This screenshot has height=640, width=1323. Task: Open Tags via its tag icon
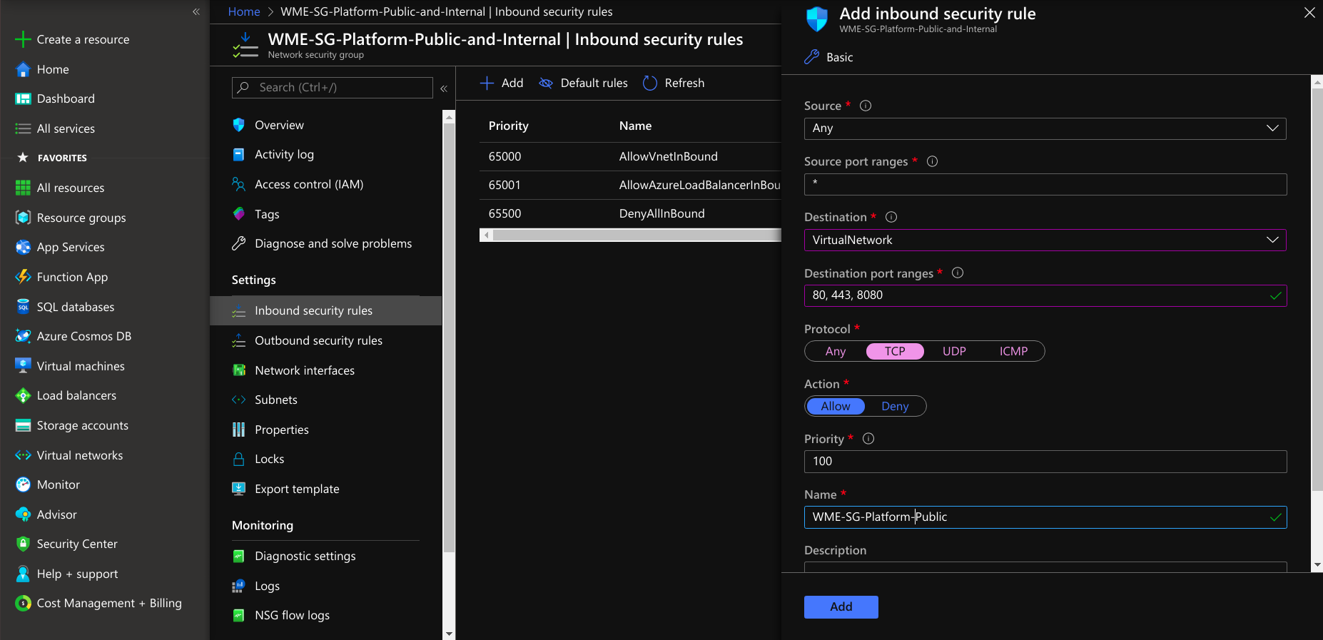(238, 214)
